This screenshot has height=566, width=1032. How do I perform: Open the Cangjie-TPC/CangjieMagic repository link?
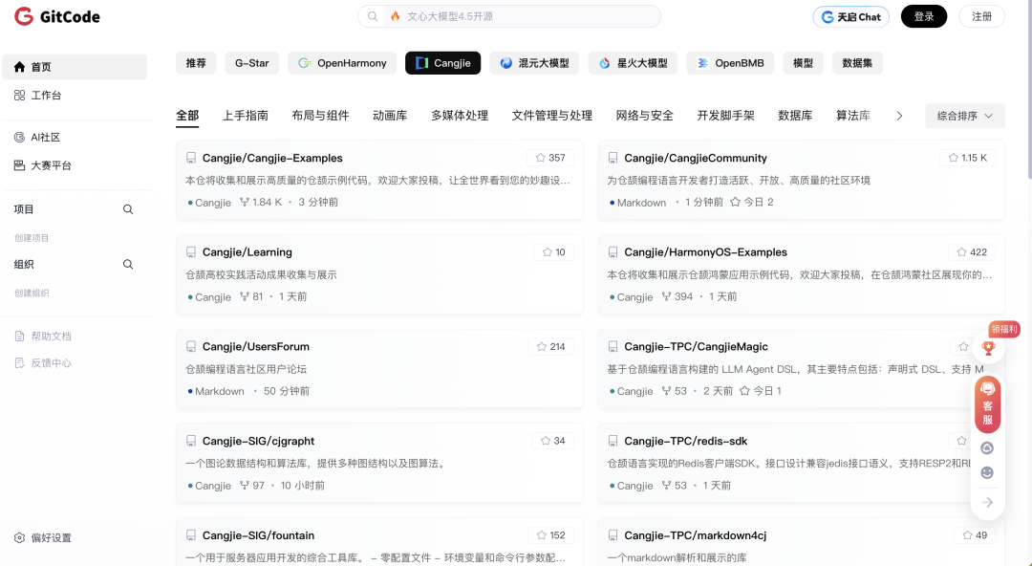pyautogui.click(x=697, y=347)
